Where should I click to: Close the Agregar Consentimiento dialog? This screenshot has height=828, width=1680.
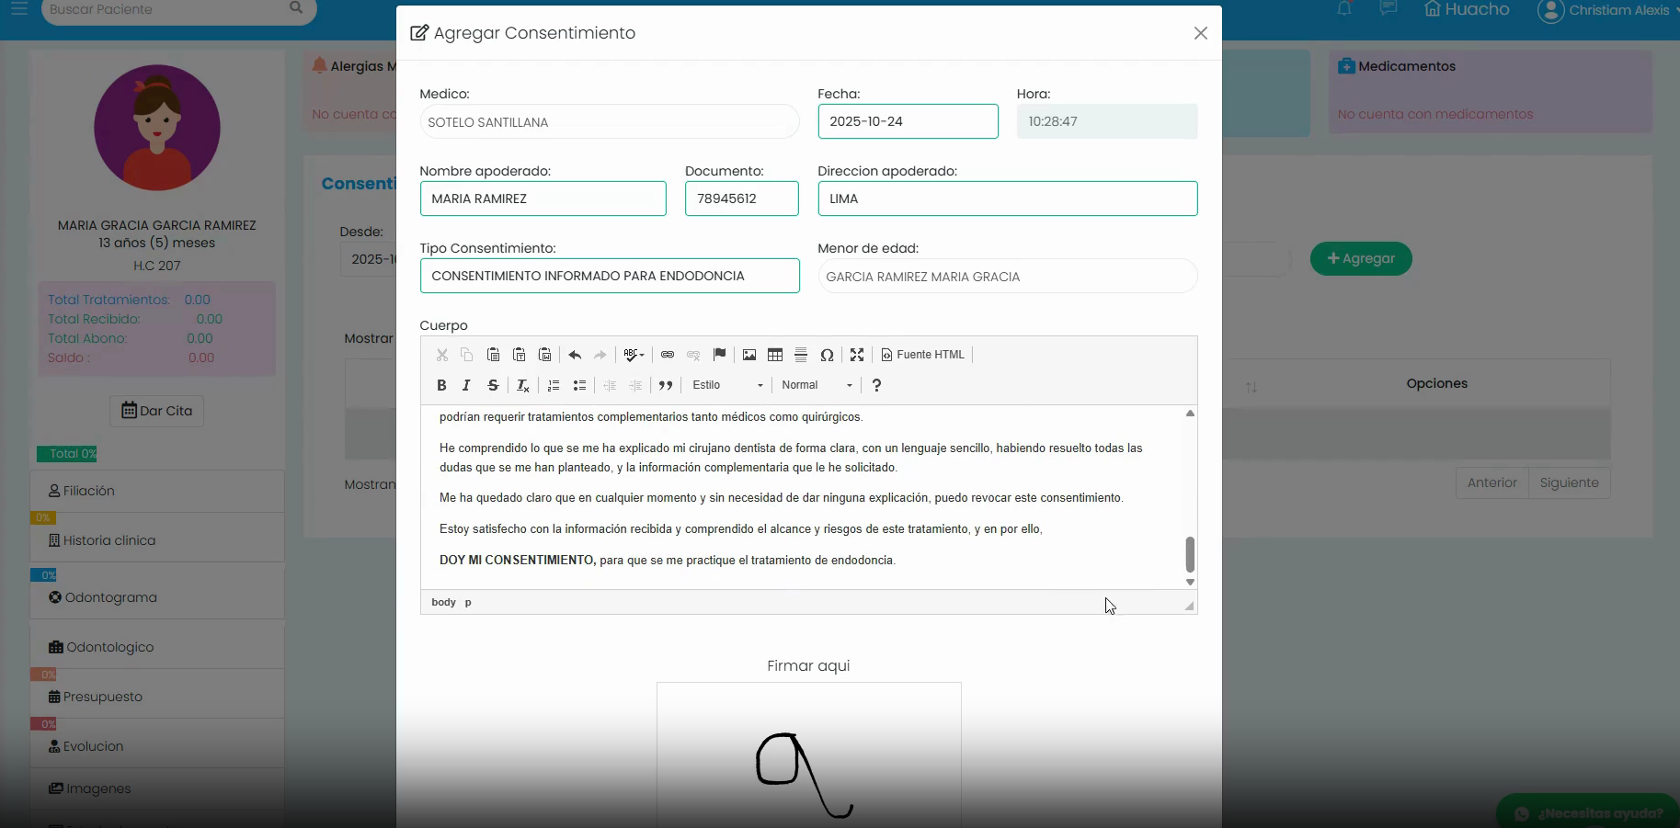(1200, 33)
